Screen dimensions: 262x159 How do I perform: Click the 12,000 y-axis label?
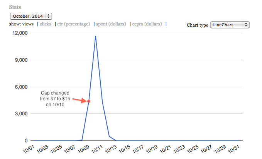click(19, 33)
